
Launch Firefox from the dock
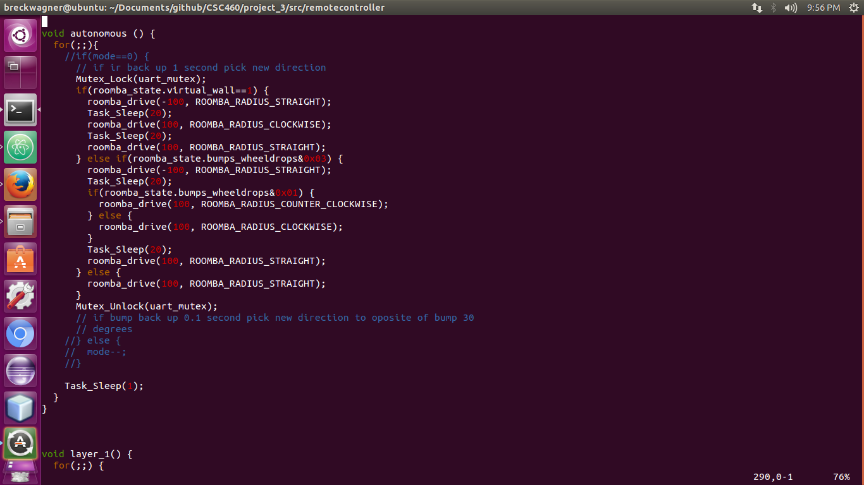tap(21, 184)
